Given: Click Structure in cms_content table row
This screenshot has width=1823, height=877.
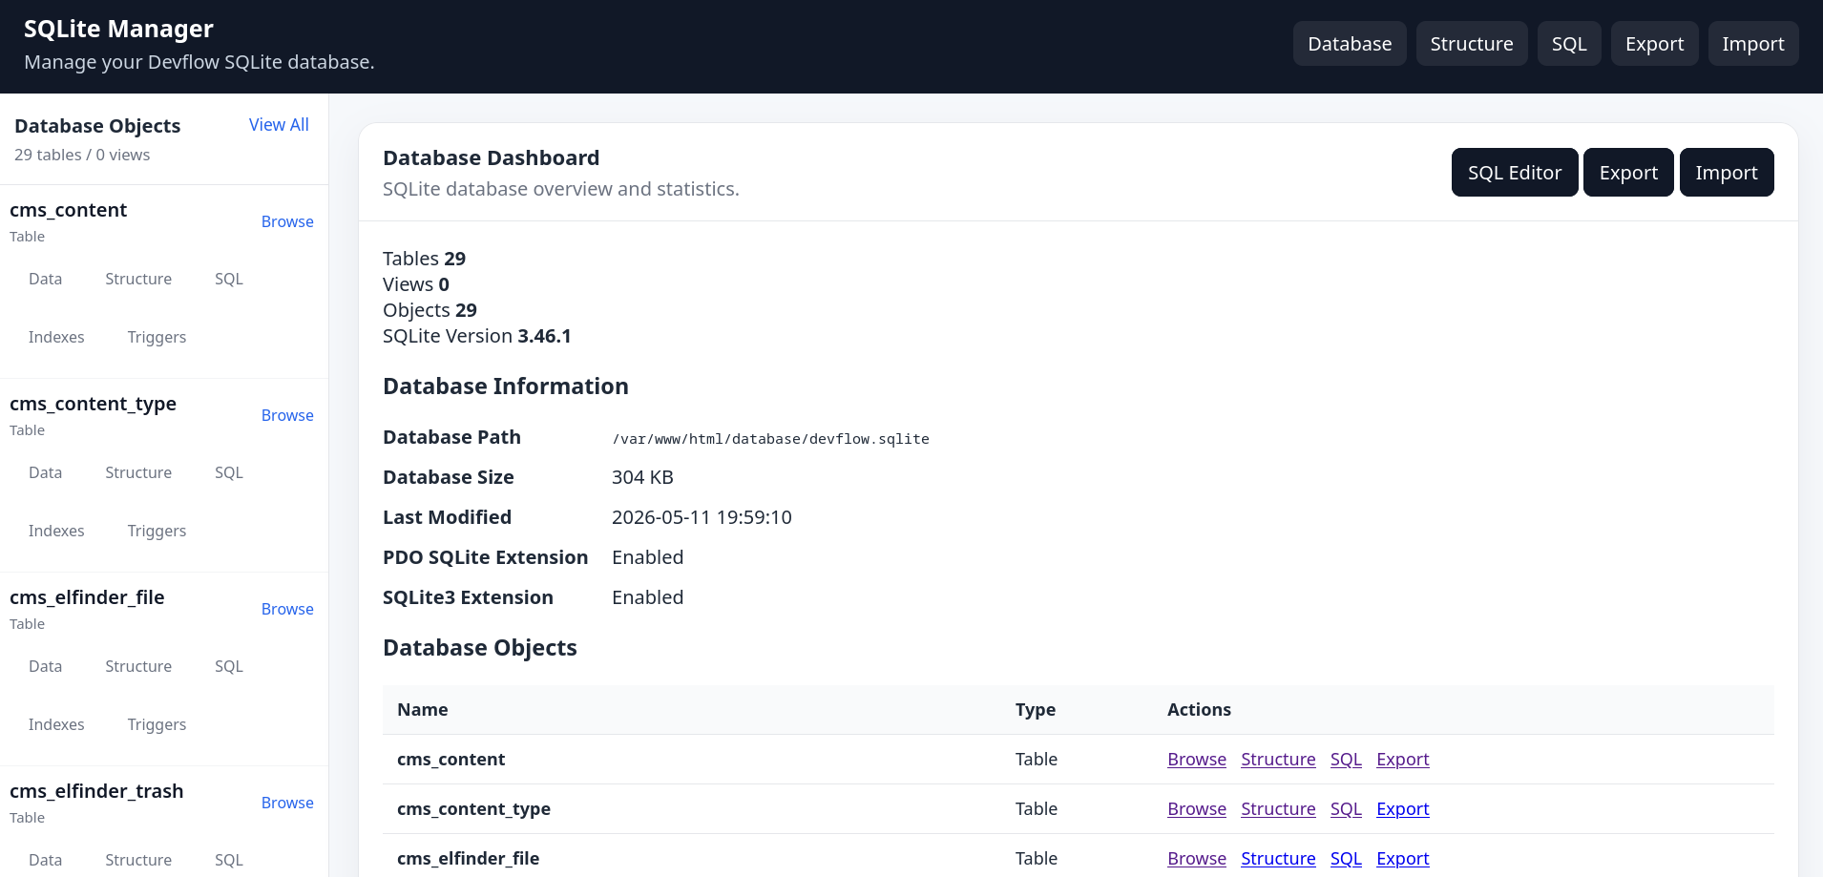Looking at the screenshot, I should 1278,760.
